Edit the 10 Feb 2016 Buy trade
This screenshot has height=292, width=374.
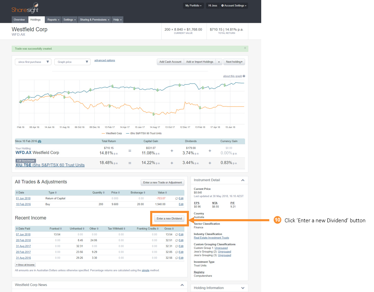(x=181, y=204)
